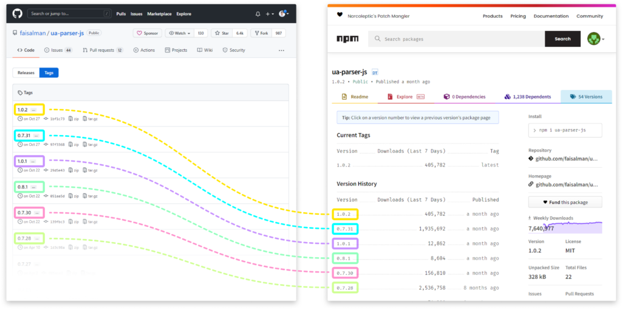Open GitHub tag 1.0.2
The height and width of the screenshot is (309, 622).
point(22,109)
